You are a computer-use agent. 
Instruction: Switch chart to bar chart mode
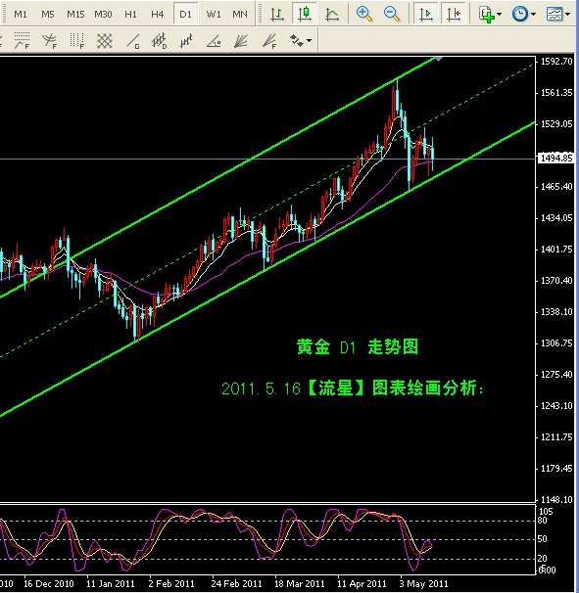click(277, 15)
